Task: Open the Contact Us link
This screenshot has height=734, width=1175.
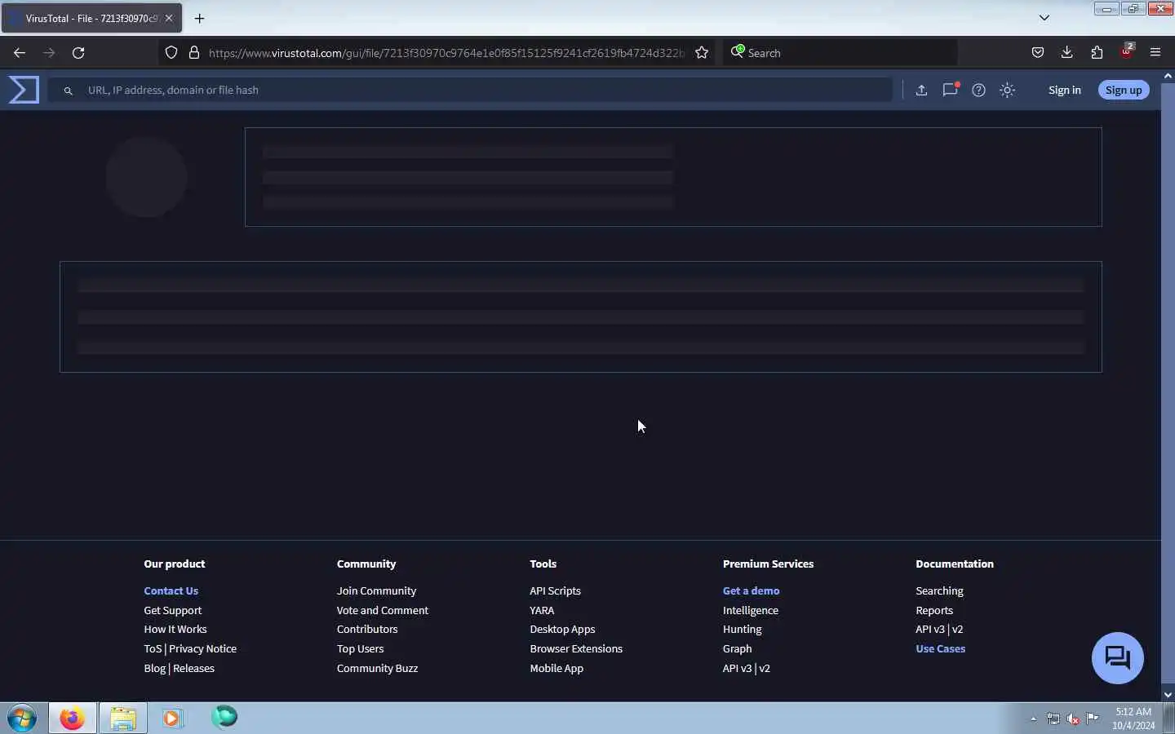Action: [171, 591]
